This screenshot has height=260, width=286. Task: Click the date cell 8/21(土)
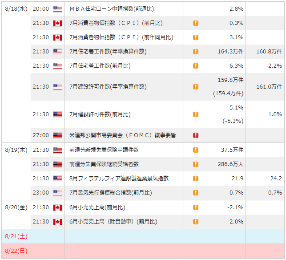pos(16,236)
